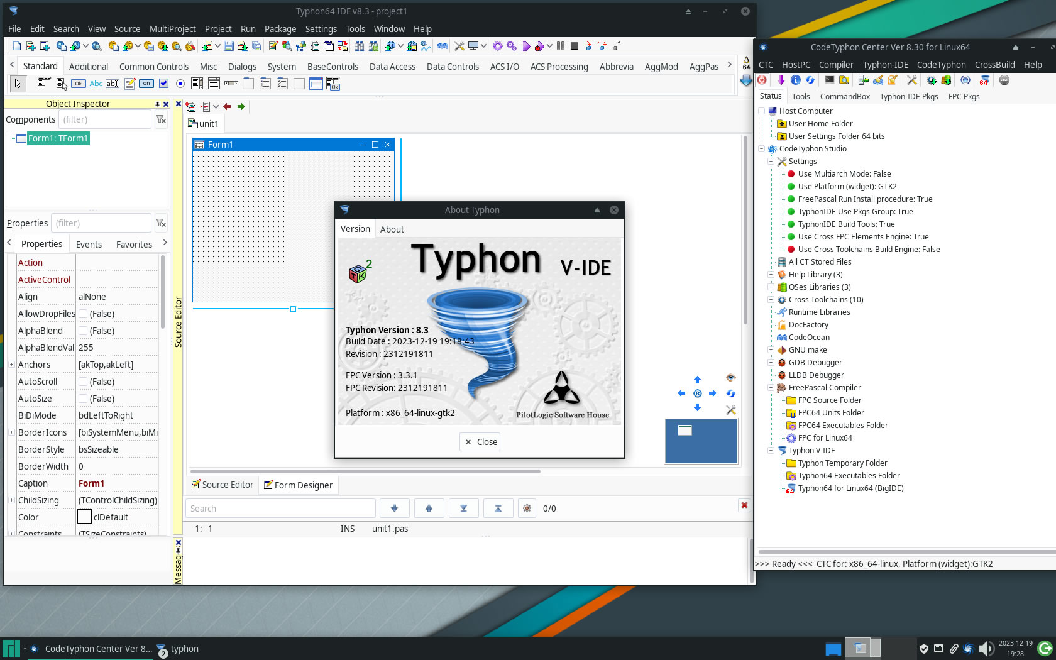This screenshot has height=660, width=1056.
Task: Expand the ChildSizing property
Action: pos(11,500)
